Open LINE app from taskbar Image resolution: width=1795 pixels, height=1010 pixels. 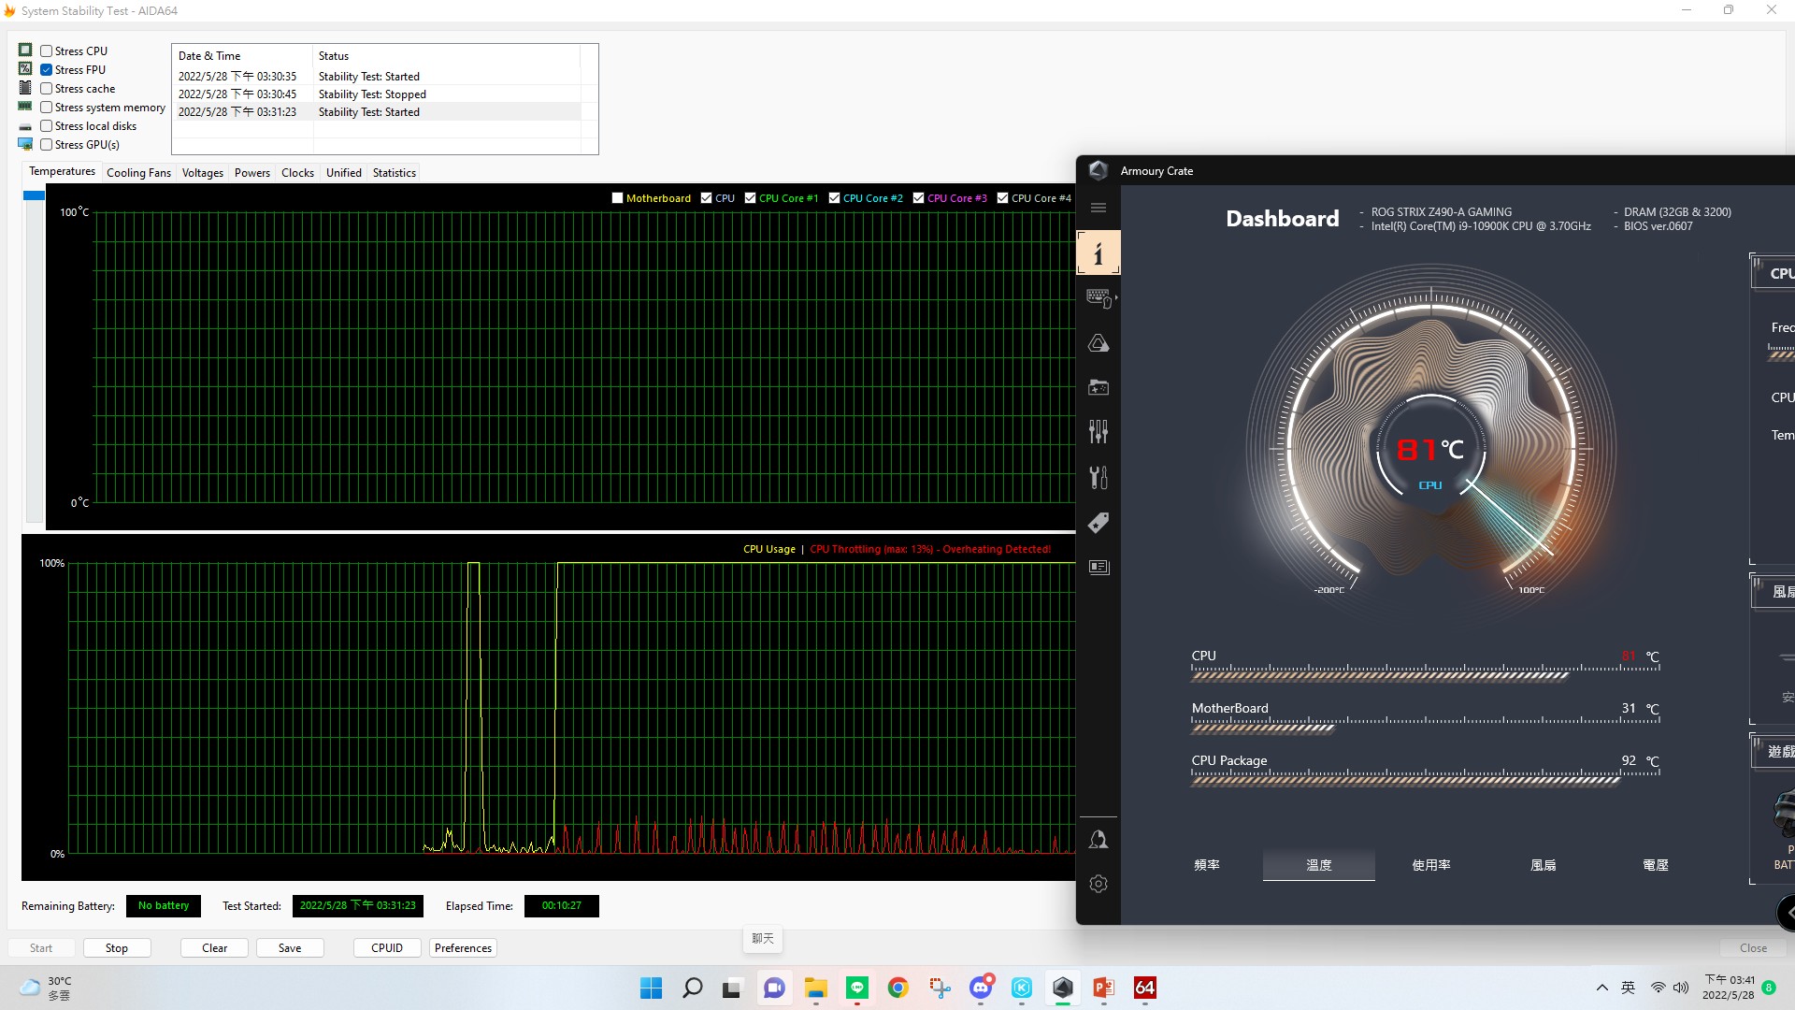[856, 988]
